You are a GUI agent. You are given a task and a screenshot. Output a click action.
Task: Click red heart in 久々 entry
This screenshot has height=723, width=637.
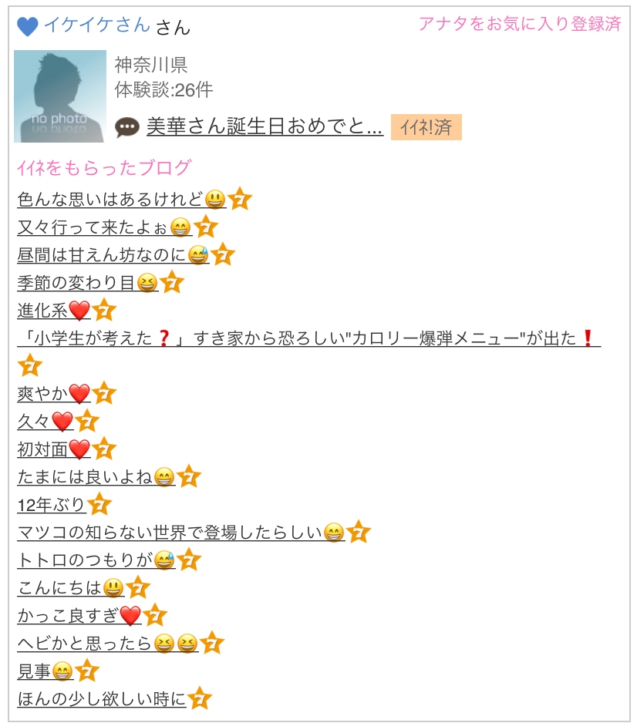pyautogui.click(x=62, y=422)
